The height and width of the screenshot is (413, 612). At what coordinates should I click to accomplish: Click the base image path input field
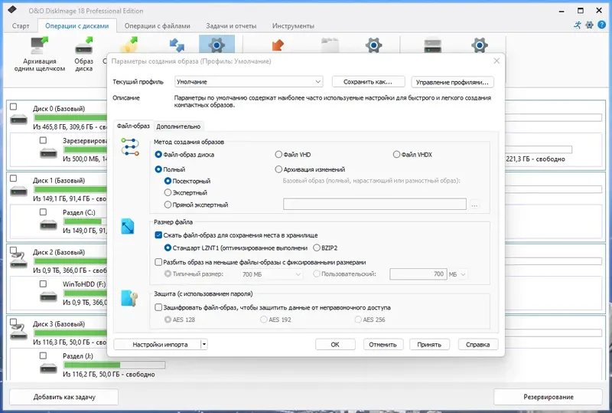[x=375, y=204]
